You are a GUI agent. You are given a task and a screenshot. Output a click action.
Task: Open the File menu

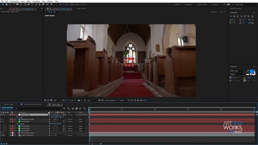point(2,1)
